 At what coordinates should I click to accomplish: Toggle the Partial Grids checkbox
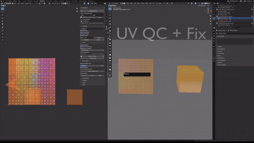81,30
